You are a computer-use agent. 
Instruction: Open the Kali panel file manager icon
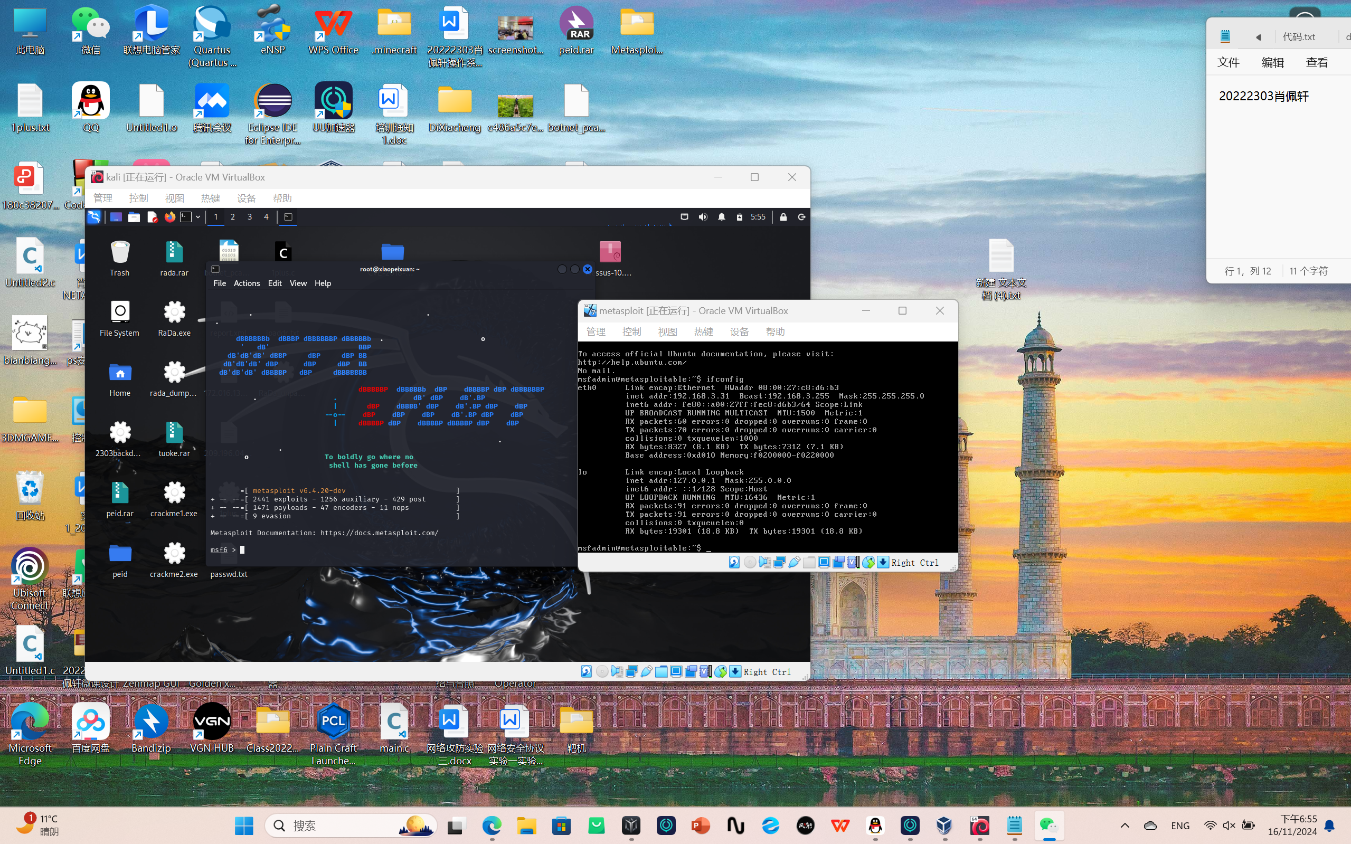point(134,217)
